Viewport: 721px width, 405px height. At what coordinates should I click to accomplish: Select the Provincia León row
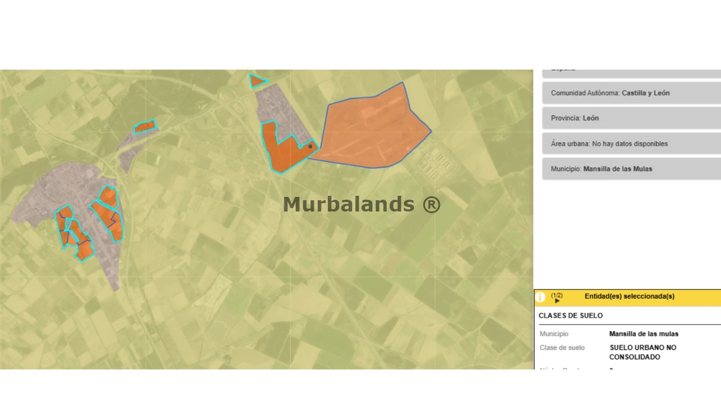click(x=631, y=118)
